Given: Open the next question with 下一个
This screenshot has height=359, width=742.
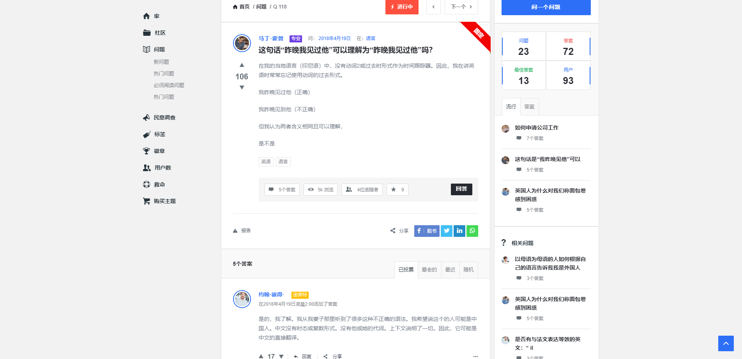Looking at the screenshot, I should pyautogui.click(x=461, y=7).
